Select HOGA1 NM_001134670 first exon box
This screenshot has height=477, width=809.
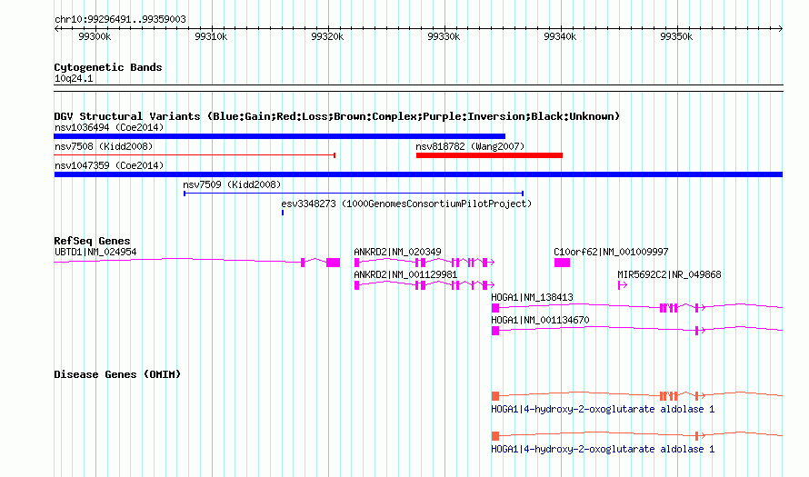coord(495,331)
